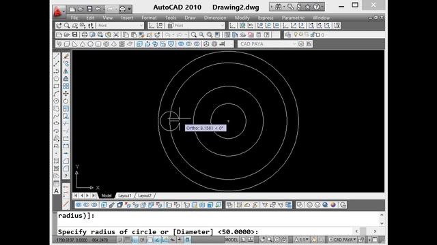437x245 pixels.
Task: Select the Line tool in Draw toolbar
Action: point(56,56)
